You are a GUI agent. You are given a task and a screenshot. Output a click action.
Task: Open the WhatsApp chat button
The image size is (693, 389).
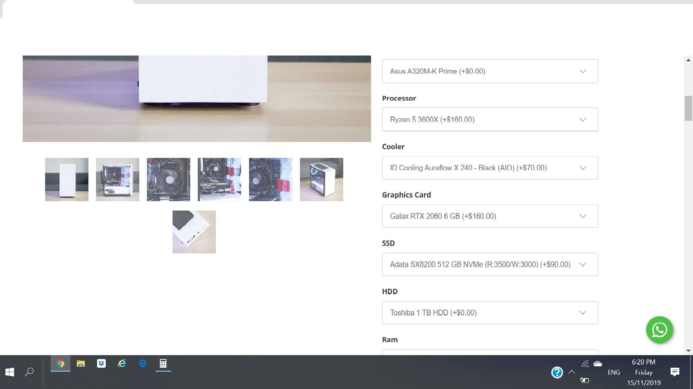click(x=659, y=330)
